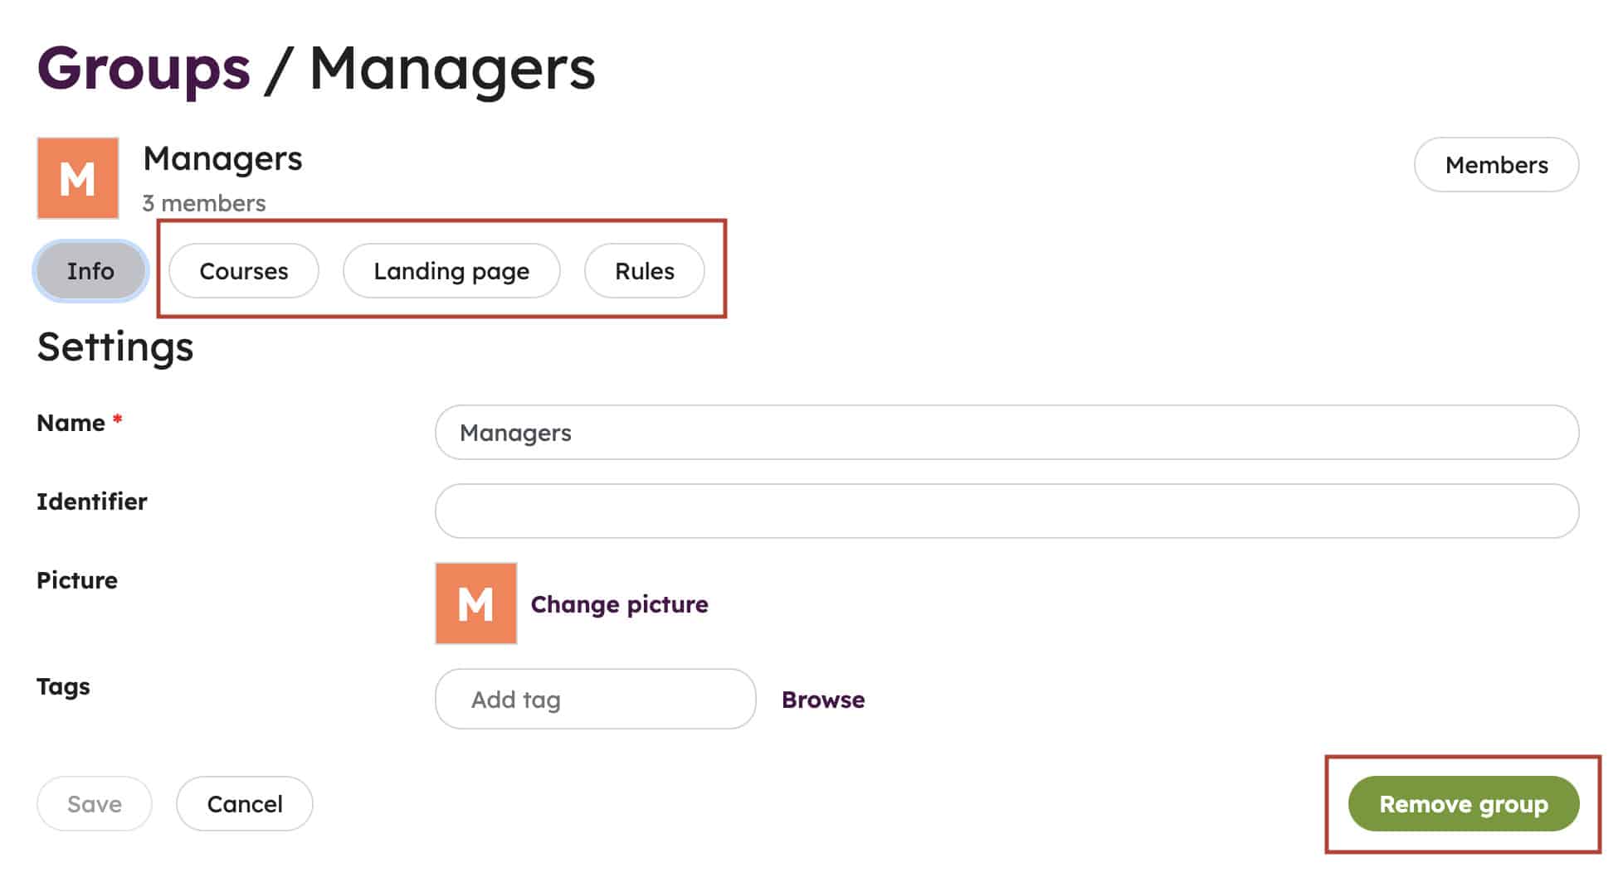Click the Managers group name beside avatar
Screen dimensions: 1623x877
tap(222, 158)
